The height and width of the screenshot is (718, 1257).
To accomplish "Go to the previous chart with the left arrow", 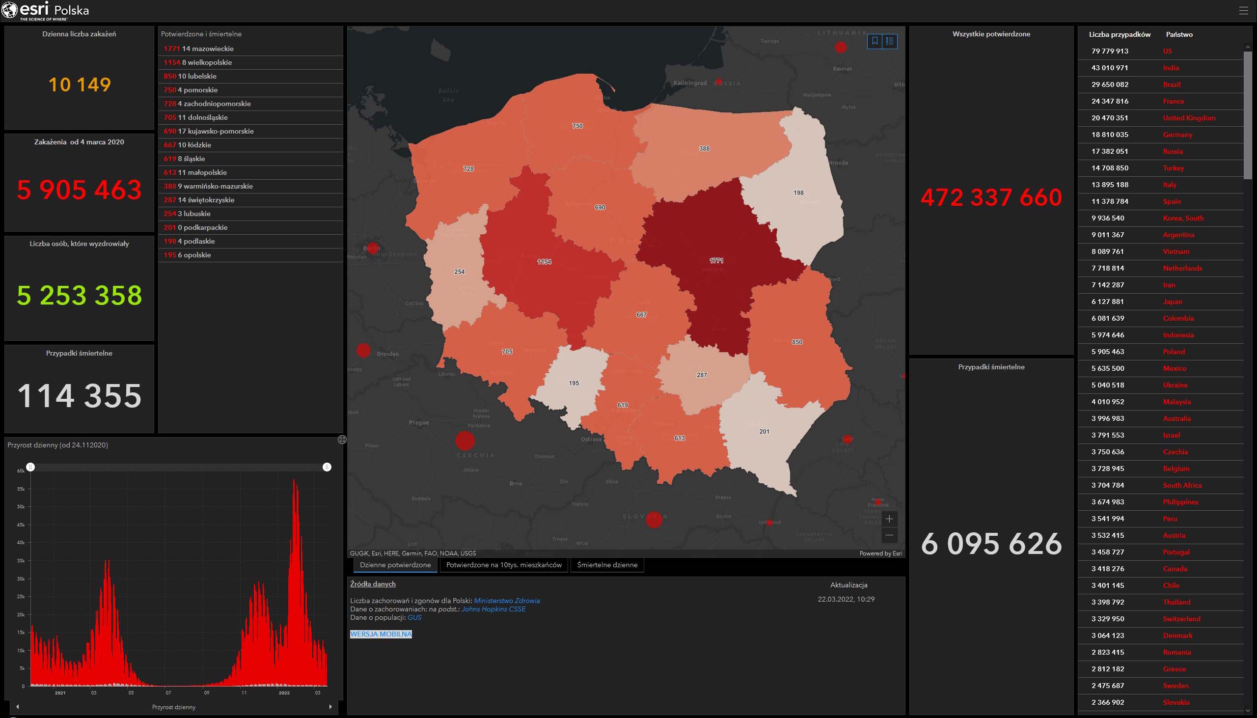I will pos(17,707).
